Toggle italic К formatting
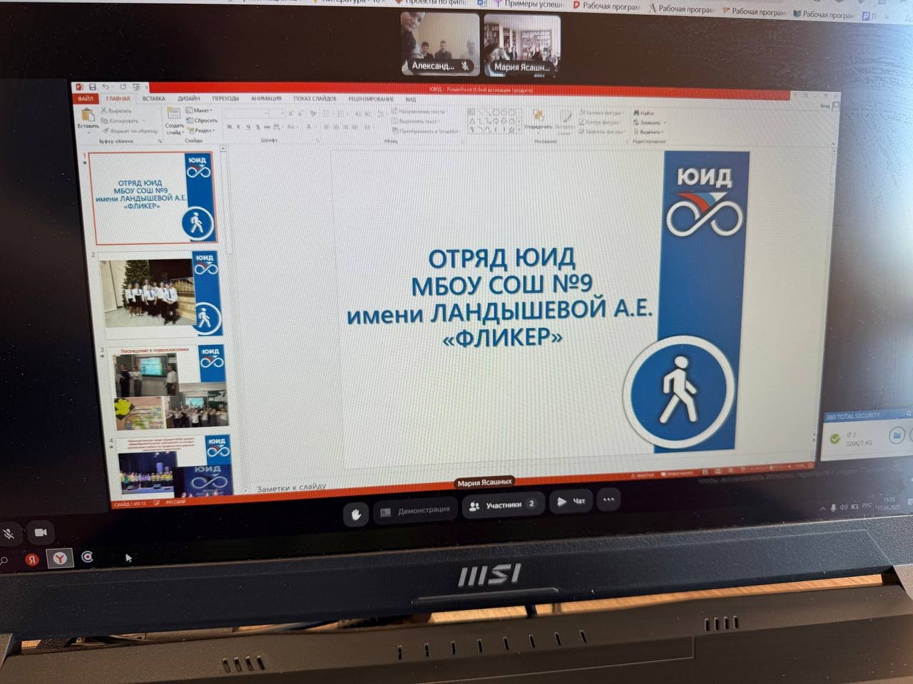 pyautogui.click(x=239, y=127)
